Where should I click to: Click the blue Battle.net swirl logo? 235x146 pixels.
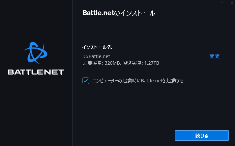click(36, 53)
